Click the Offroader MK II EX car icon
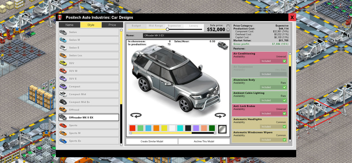This screenshot has height=163, width=352. pyautogui.click(x=63, y=118)
